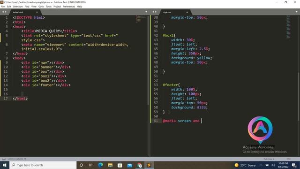The height and width of the screenshot is (169, 300).
Task: Open the notification center icon
Action: tap(294, 165)
